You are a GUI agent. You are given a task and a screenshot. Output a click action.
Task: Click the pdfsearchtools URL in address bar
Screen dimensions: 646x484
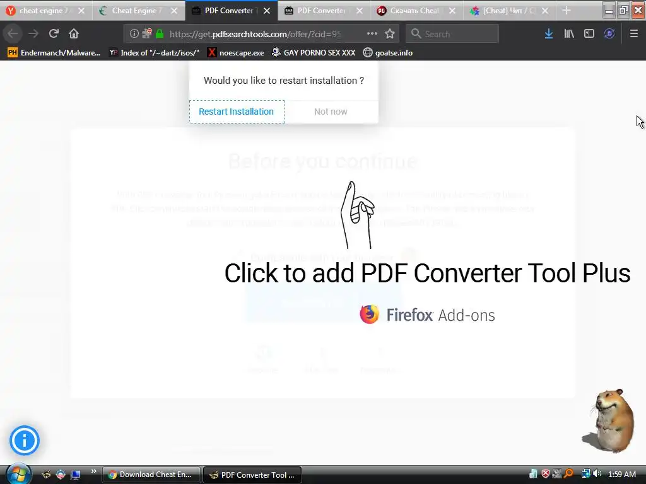255,34
